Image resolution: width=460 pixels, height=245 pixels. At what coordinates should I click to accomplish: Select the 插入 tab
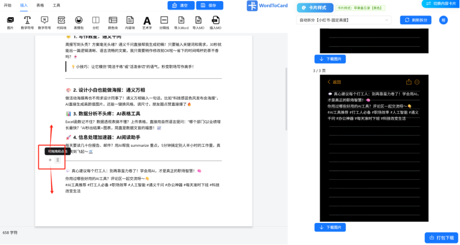coord(24,6)
